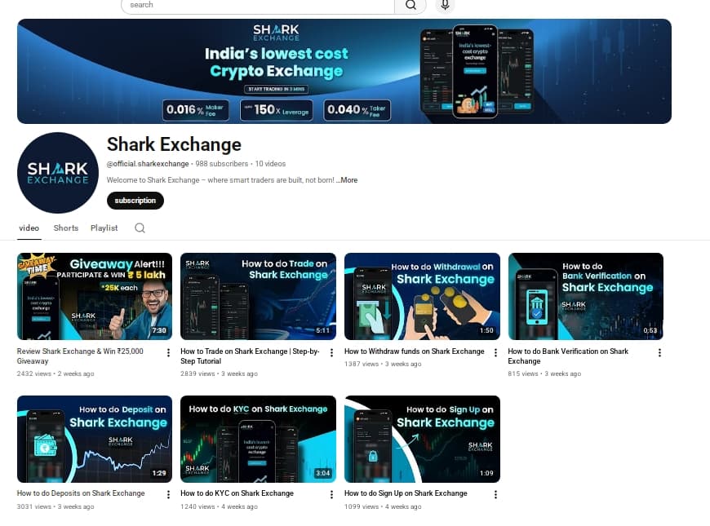Screen dimensions: 710x526
Task: Click 3031 views • 3 weeks ago text
Action: (x=55, y=506)
